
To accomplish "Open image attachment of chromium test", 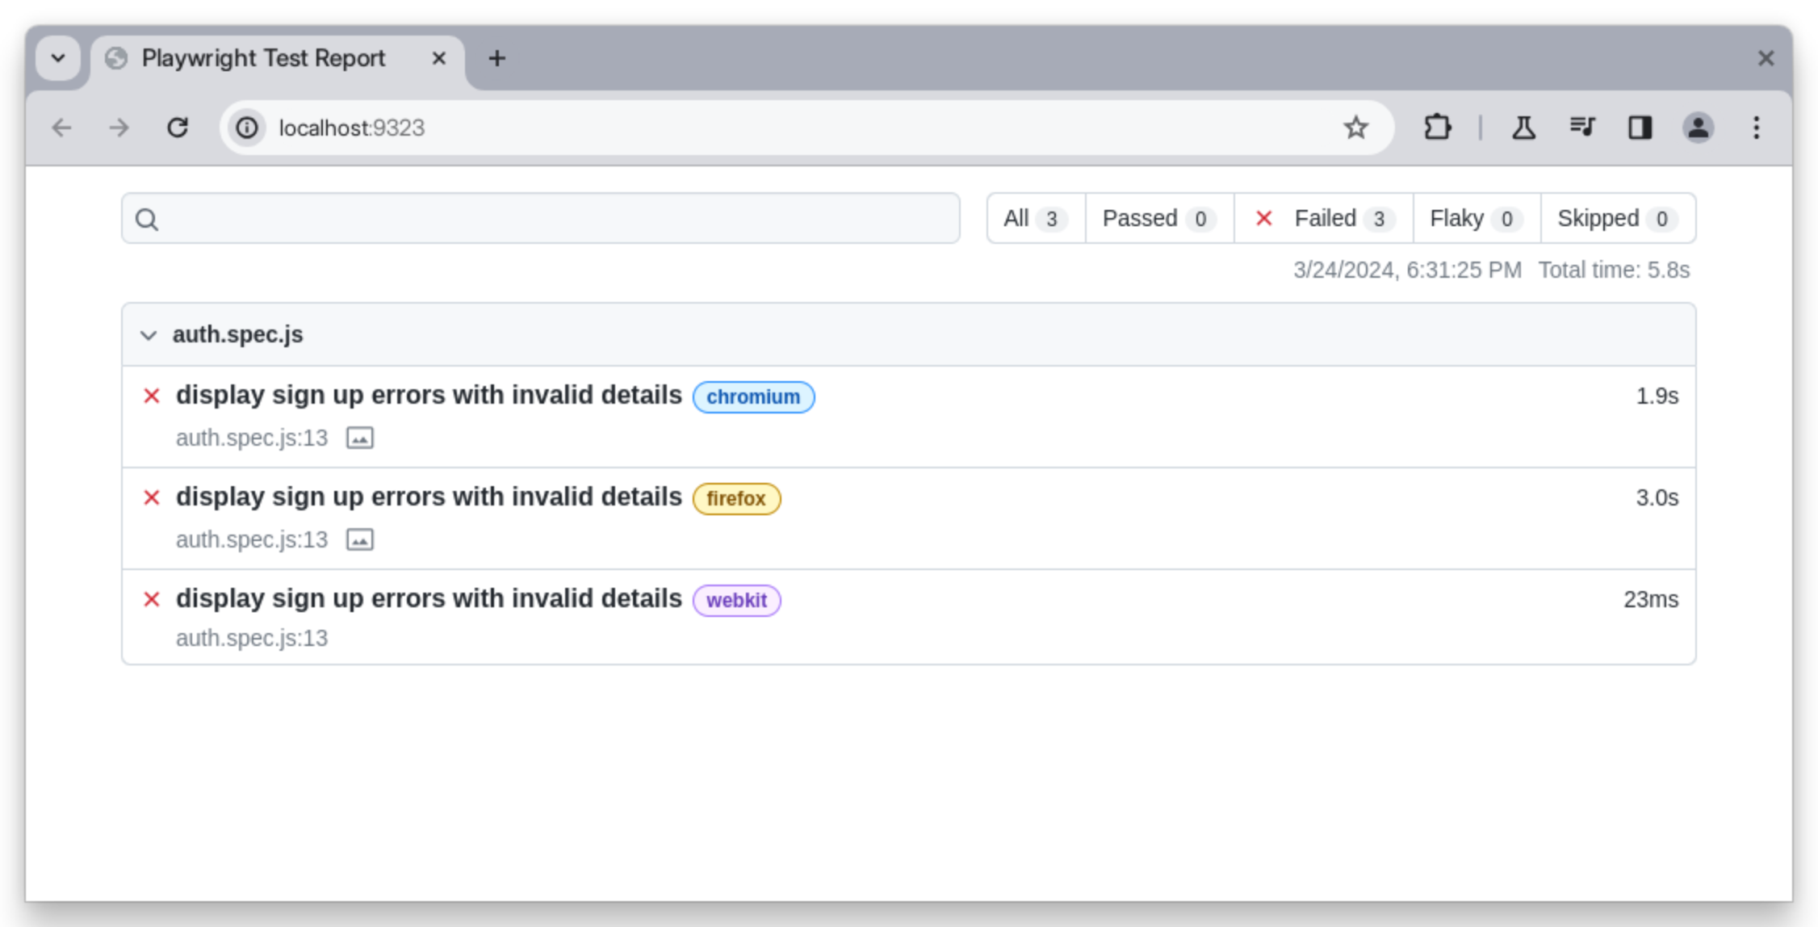I will point(360,438).
